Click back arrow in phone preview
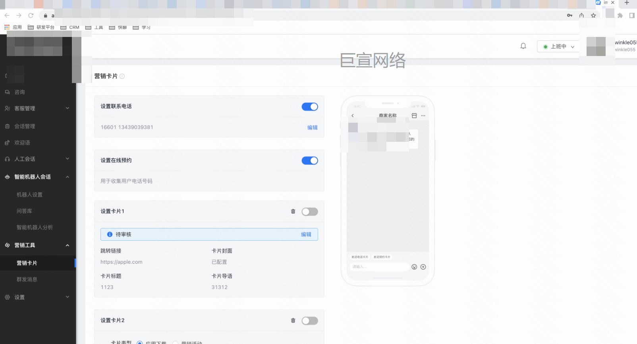Screen dimensions: 637x344 [x=353, y=116]
